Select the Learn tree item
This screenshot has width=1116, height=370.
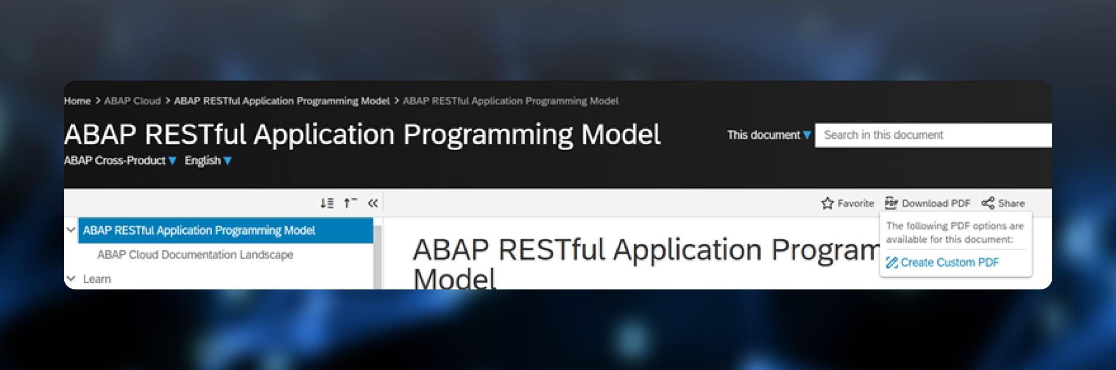97,279
